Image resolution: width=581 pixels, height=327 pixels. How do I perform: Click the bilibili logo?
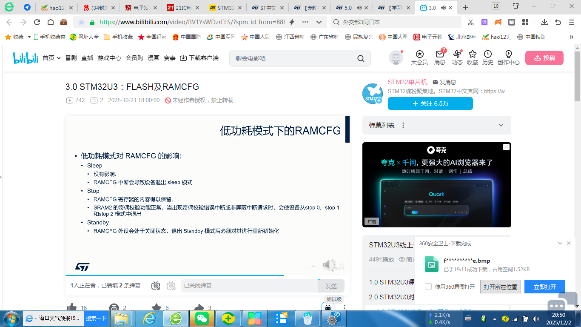pyautogui.click(x=26, y=58)
